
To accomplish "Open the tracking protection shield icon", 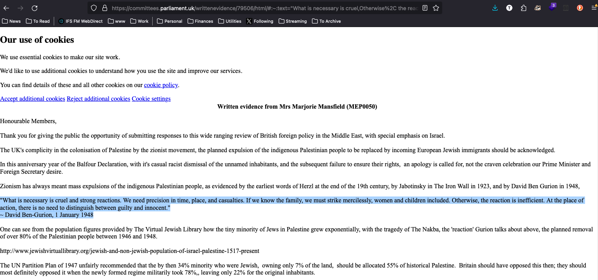I will [94, 8].
